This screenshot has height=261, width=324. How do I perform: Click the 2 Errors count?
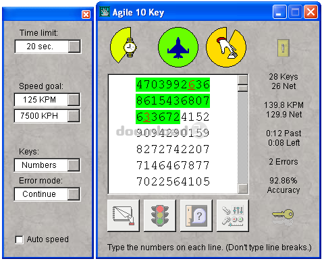283,162
